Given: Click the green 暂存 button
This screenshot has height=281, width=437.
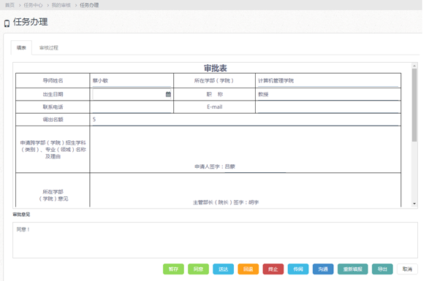Looking at the screenshot, I should click(x=173, y=269).
